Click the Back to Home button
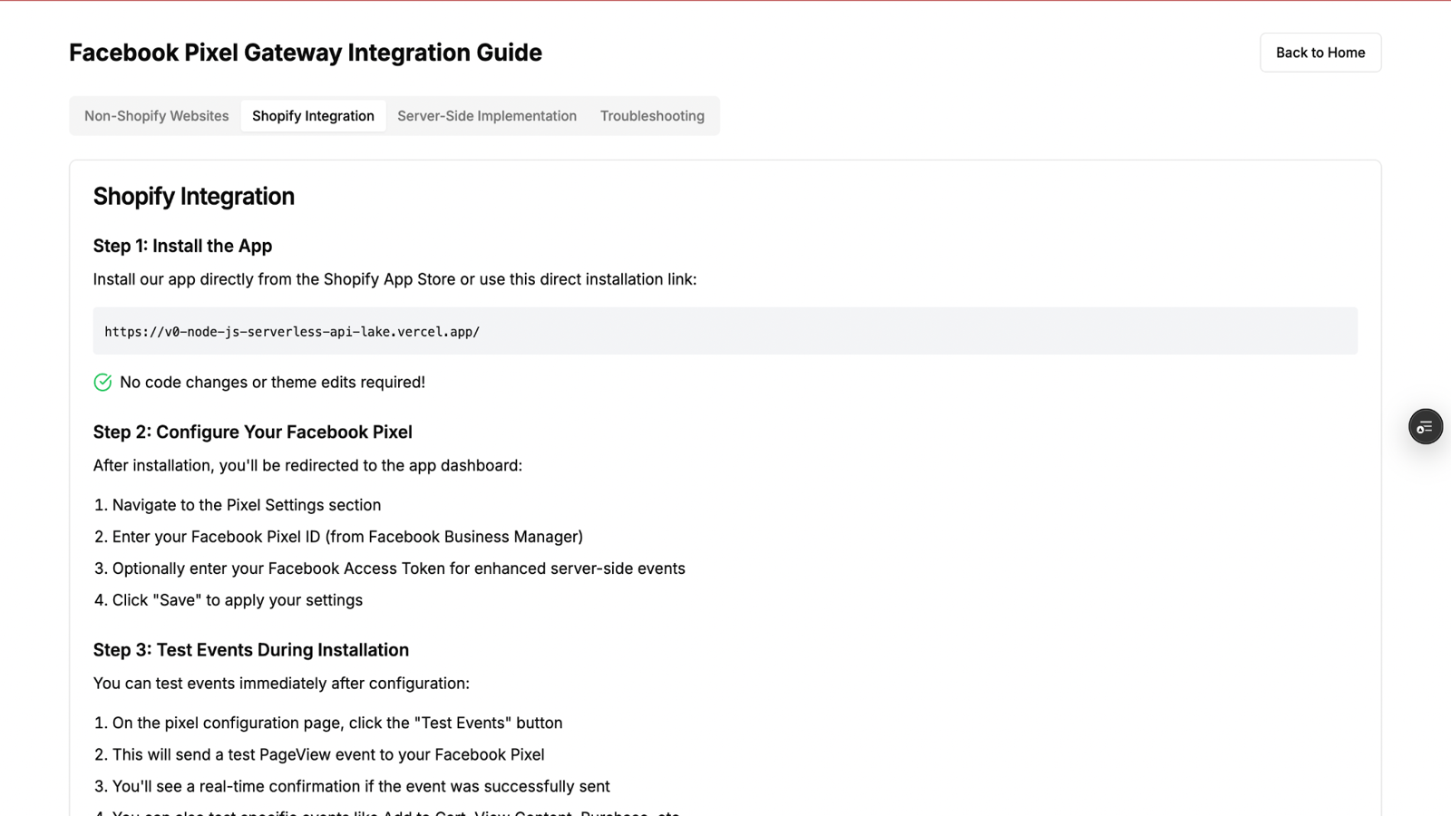1451x816 pixels. (x=1320, y=52)
